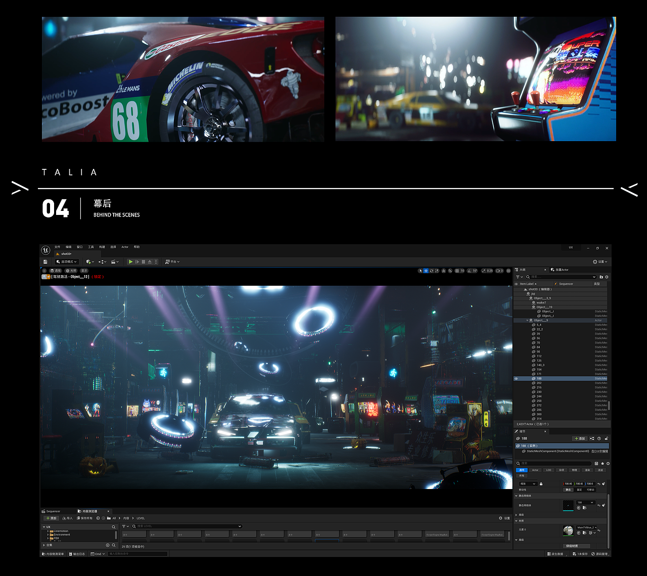Click the Unreal Engine logo icon
Viewport: 647px width, 576px height.
(45, 250)
